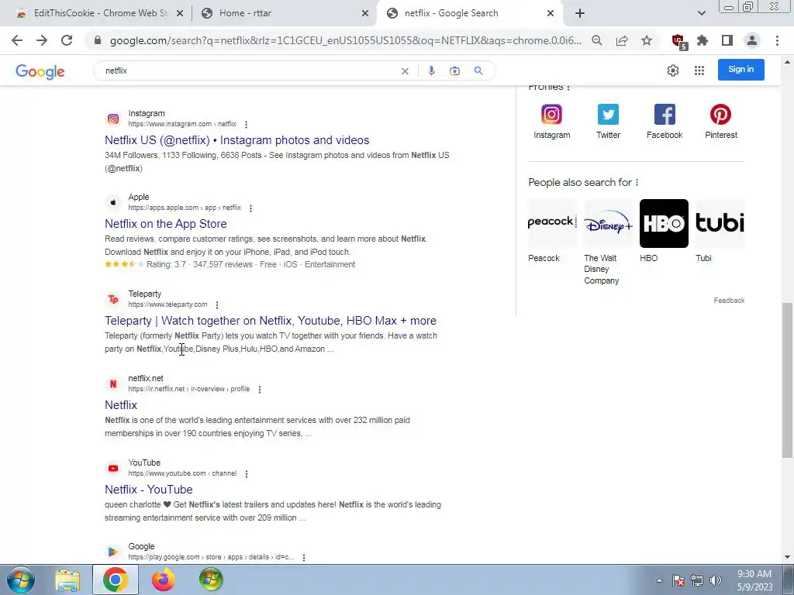
Task: Open the Profiles section options menu
Action: pos(568,88)
